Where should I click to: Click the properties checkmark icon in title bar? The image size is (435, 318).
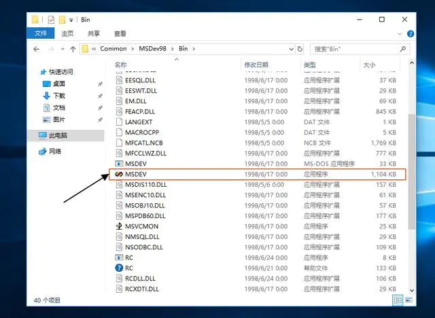point(51,20)
